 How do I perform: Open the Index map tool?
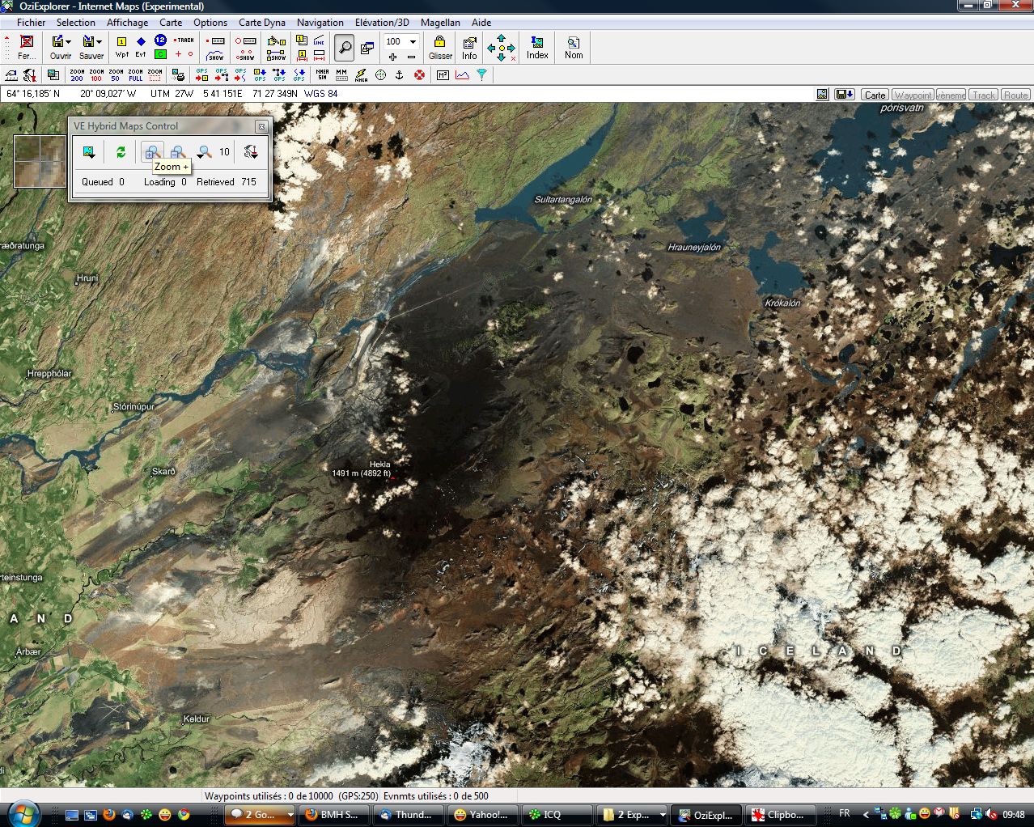[x=537, y=47]
